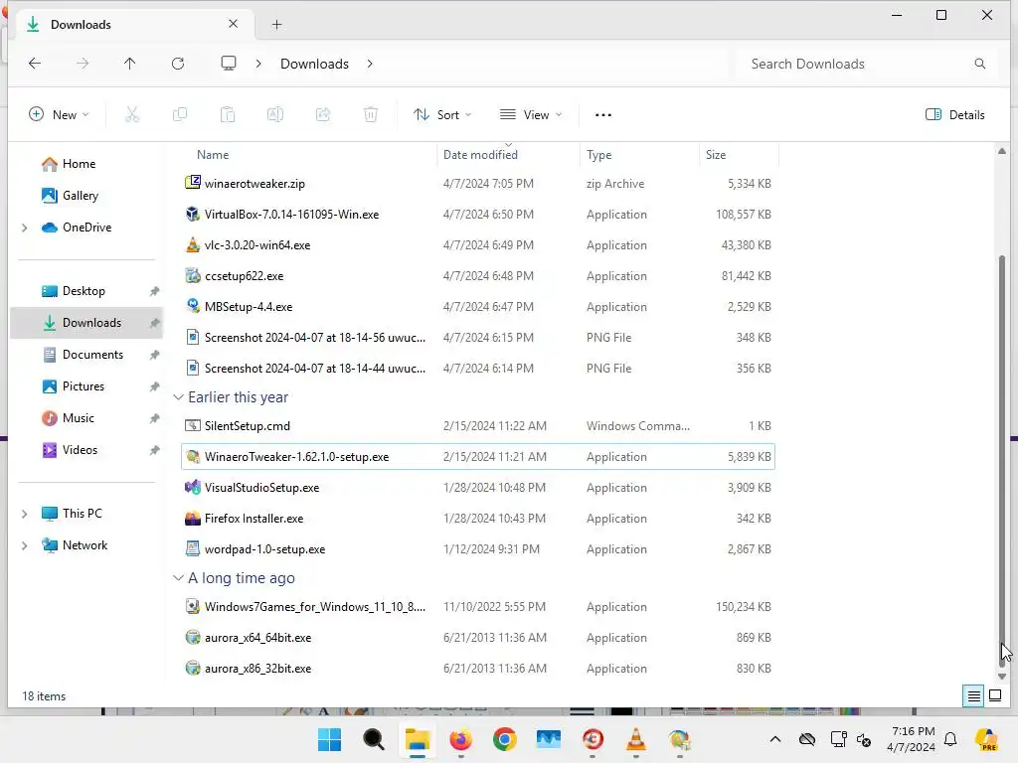Open the Sort dropdown menu

(x=442, y=115)
